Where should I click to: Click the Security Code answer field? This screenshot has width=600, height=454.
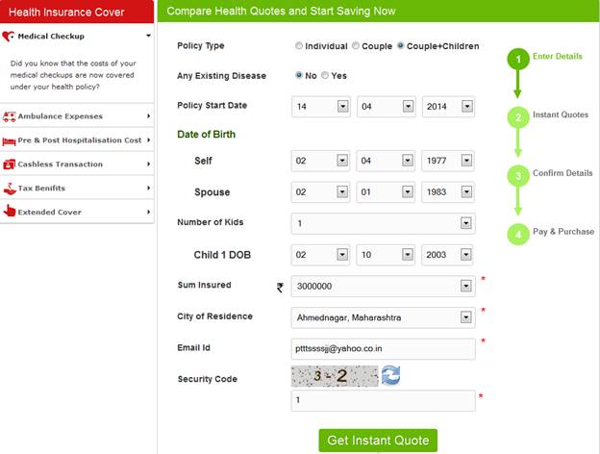pos(383,399)
